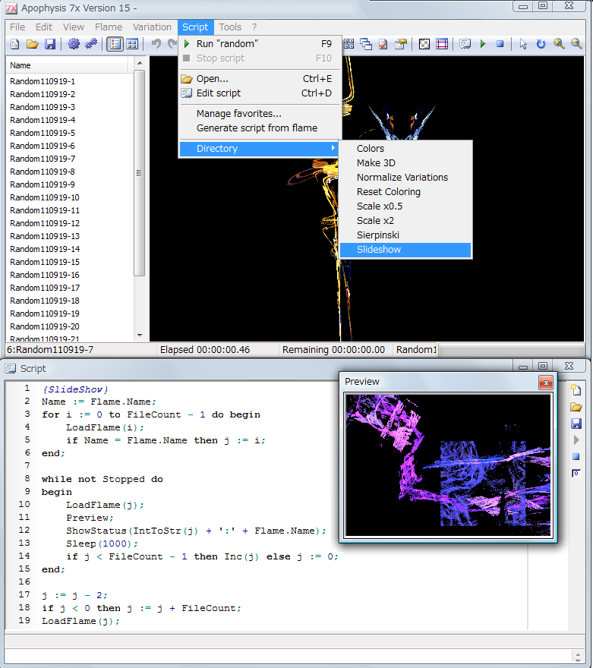Choose Generate script from flame
Screen dimensions: 593x668
coord(260,128)
